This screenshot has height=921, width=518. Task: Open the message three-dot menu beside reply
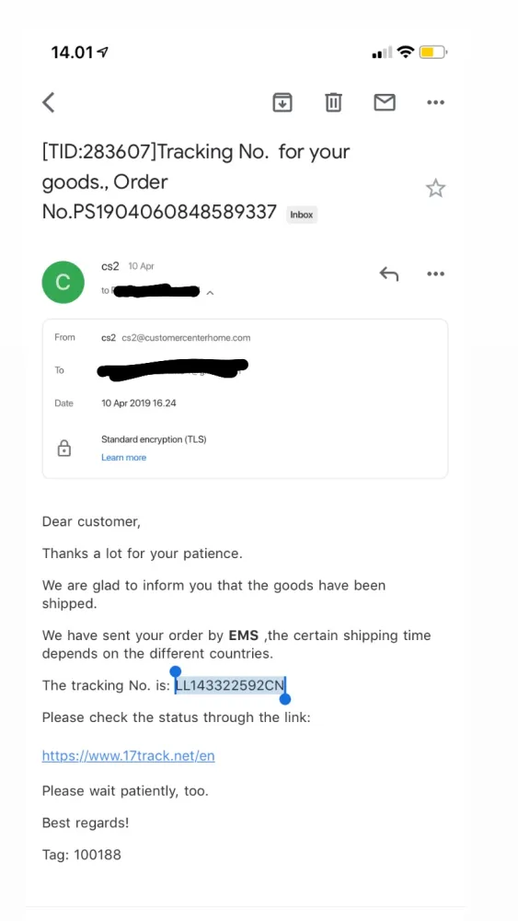435,274
